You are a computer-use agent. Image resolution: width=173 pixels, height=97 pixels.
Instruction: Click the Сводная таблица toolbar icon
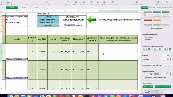(x=46, y=2)
